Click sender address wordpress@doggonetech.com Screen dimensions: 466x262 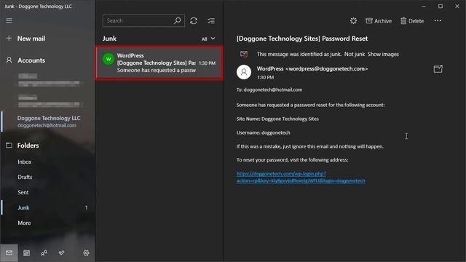(327, 68)
